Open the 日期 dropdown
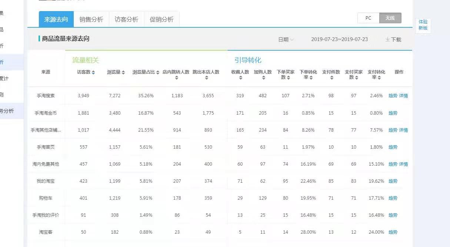Viewport: 450px width, 247px height. (x=285, y=39)
